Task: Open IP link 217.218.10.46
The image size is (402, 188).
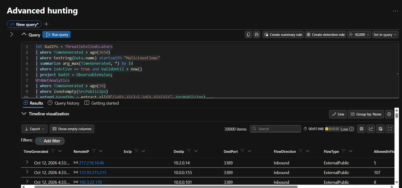Action: pos(91,163)
